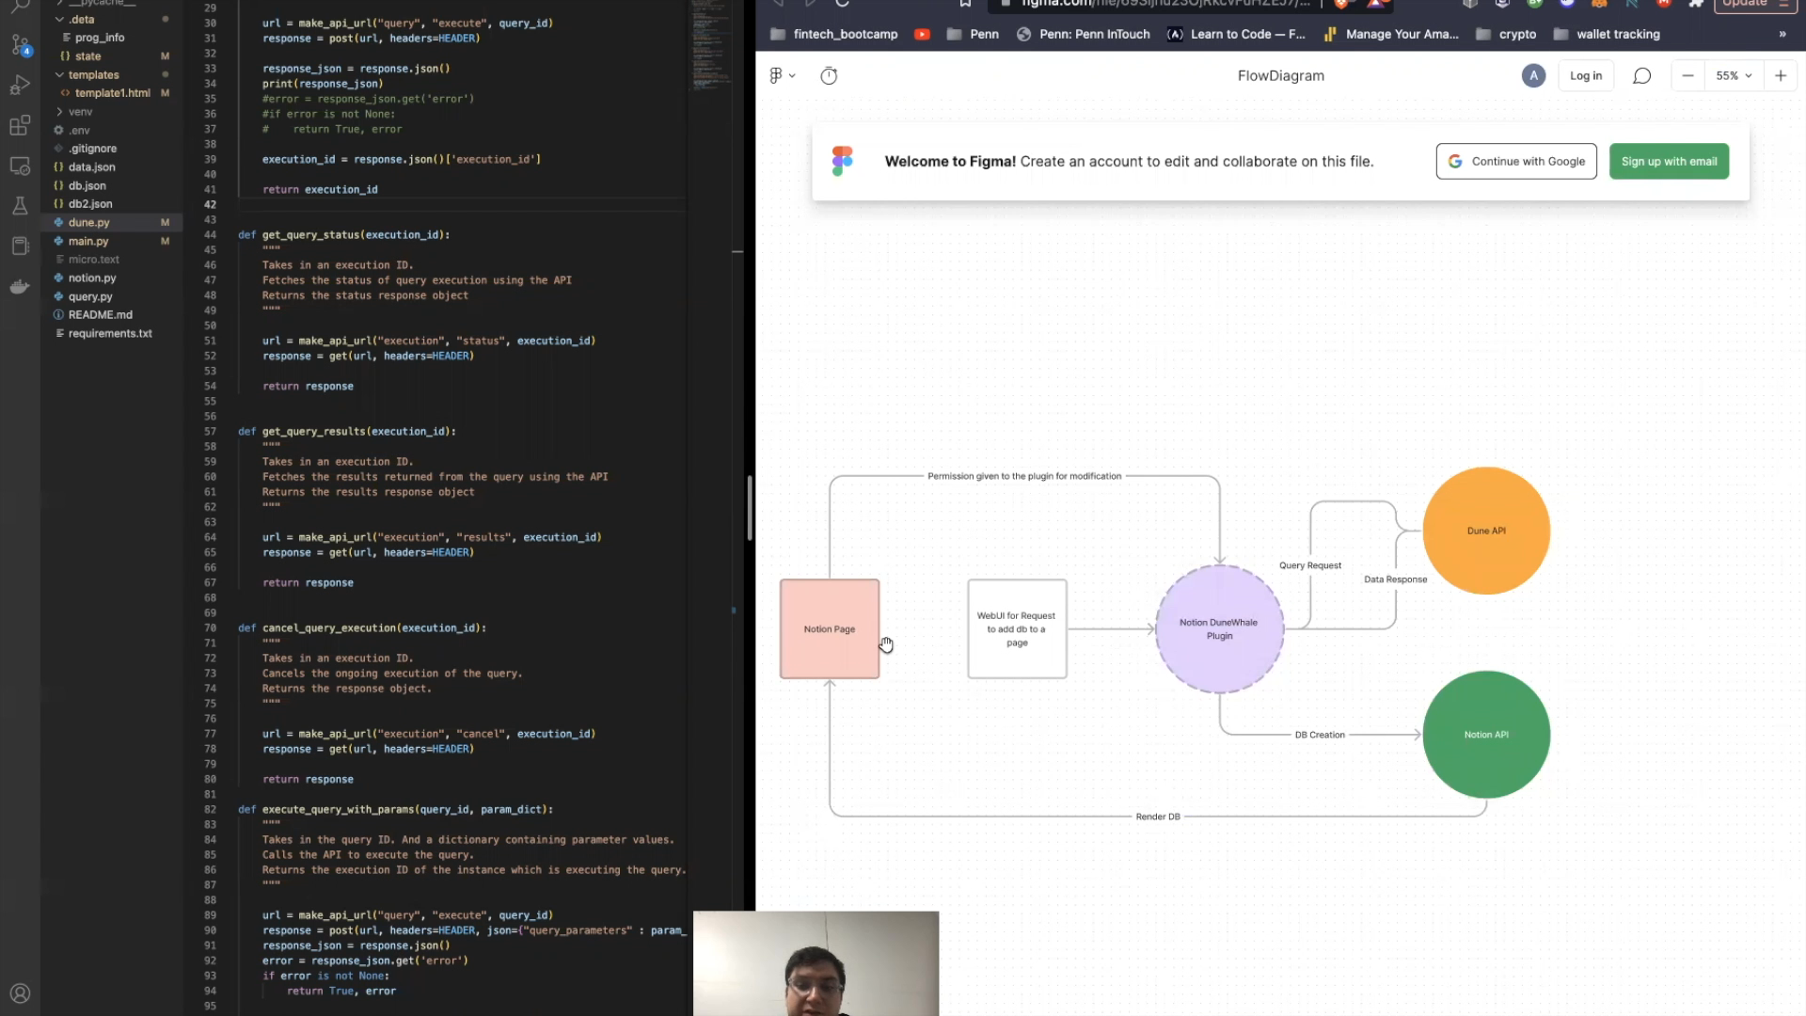Image resolution: width=1806 pixels, height=1016 pixels.
Task: Open YouTube bookmark icon
Action: pyautogui.click(x=922, y=34)
